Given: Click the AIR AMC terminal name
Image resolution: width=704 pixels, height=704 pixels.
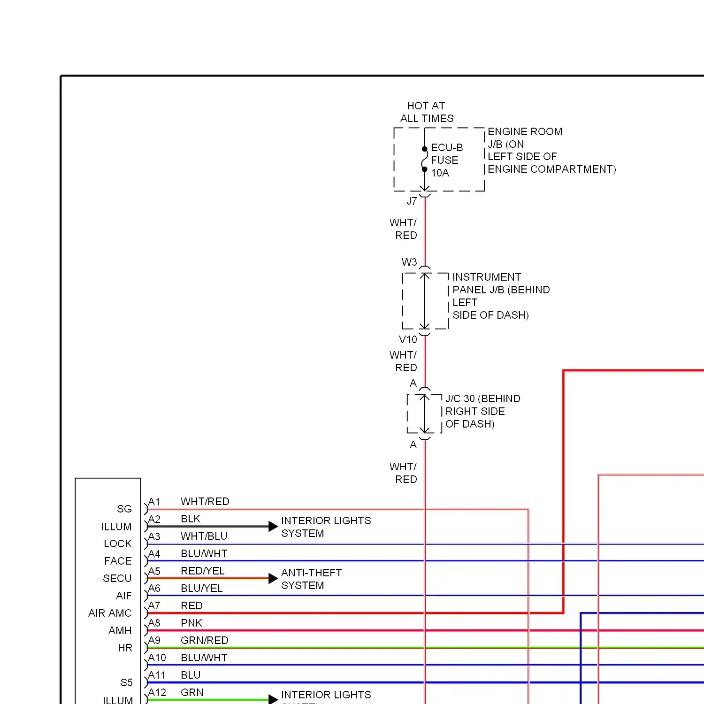Looking at the screenshot, I should tap(110, 613).
